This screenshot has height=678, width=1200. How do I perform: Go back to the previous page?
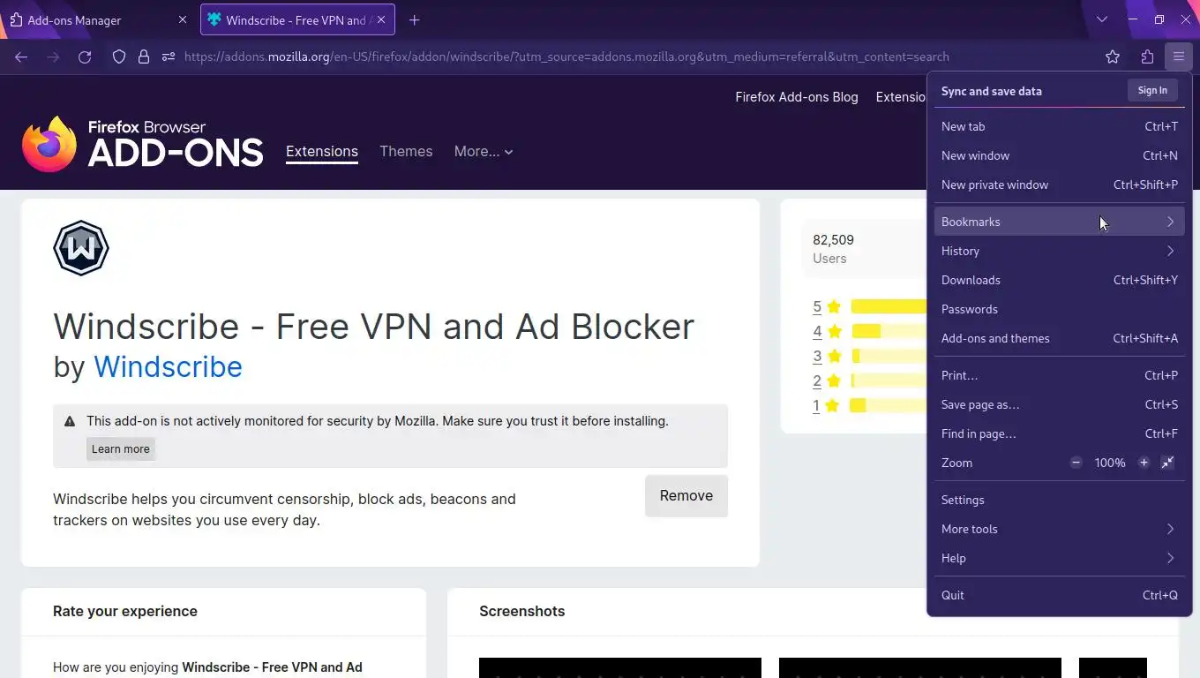pyautogui.click(x=21, y=56)
